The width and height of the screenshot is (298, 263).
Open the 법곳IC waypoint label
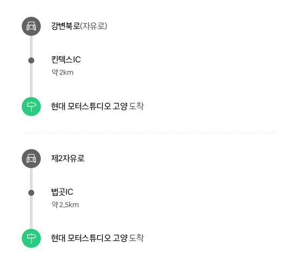(62, 192)
